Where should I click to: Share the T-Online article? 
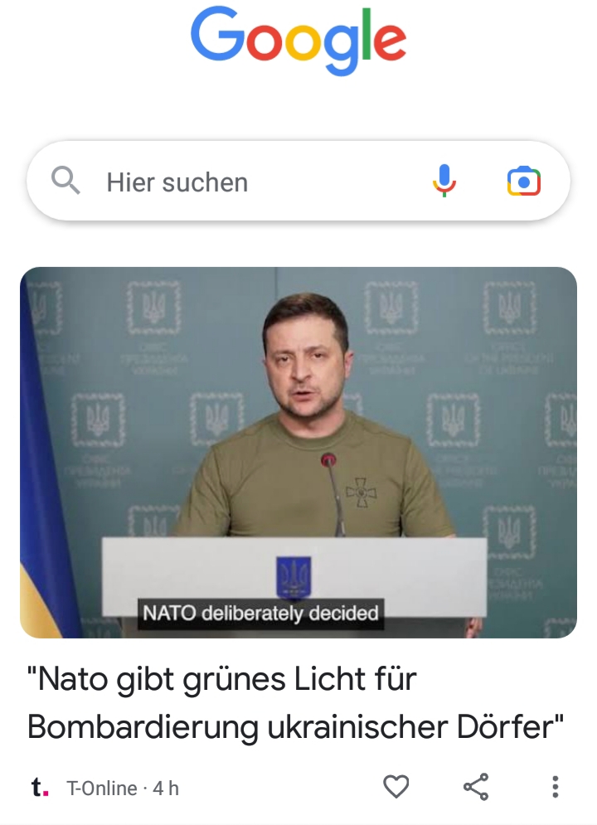click(x=476, y=787)
